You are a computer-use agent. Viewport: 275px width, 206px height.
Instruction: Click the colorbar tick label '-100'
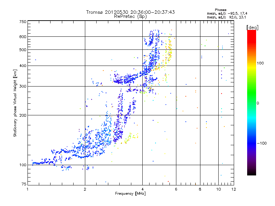click(x=262, y=143)
